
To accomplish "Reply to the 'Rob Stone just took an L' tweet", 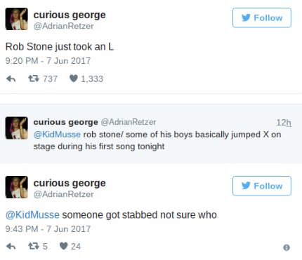I will [x=11, y=79].
